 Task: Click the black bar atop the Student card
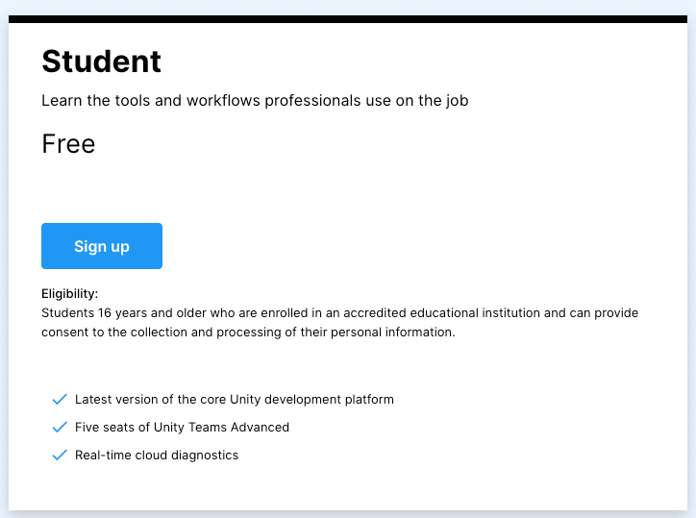click(x=348, y=19)
